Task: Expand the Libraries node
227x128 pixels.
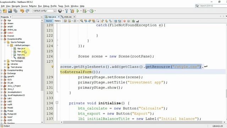Action: (x=5, y=64)
